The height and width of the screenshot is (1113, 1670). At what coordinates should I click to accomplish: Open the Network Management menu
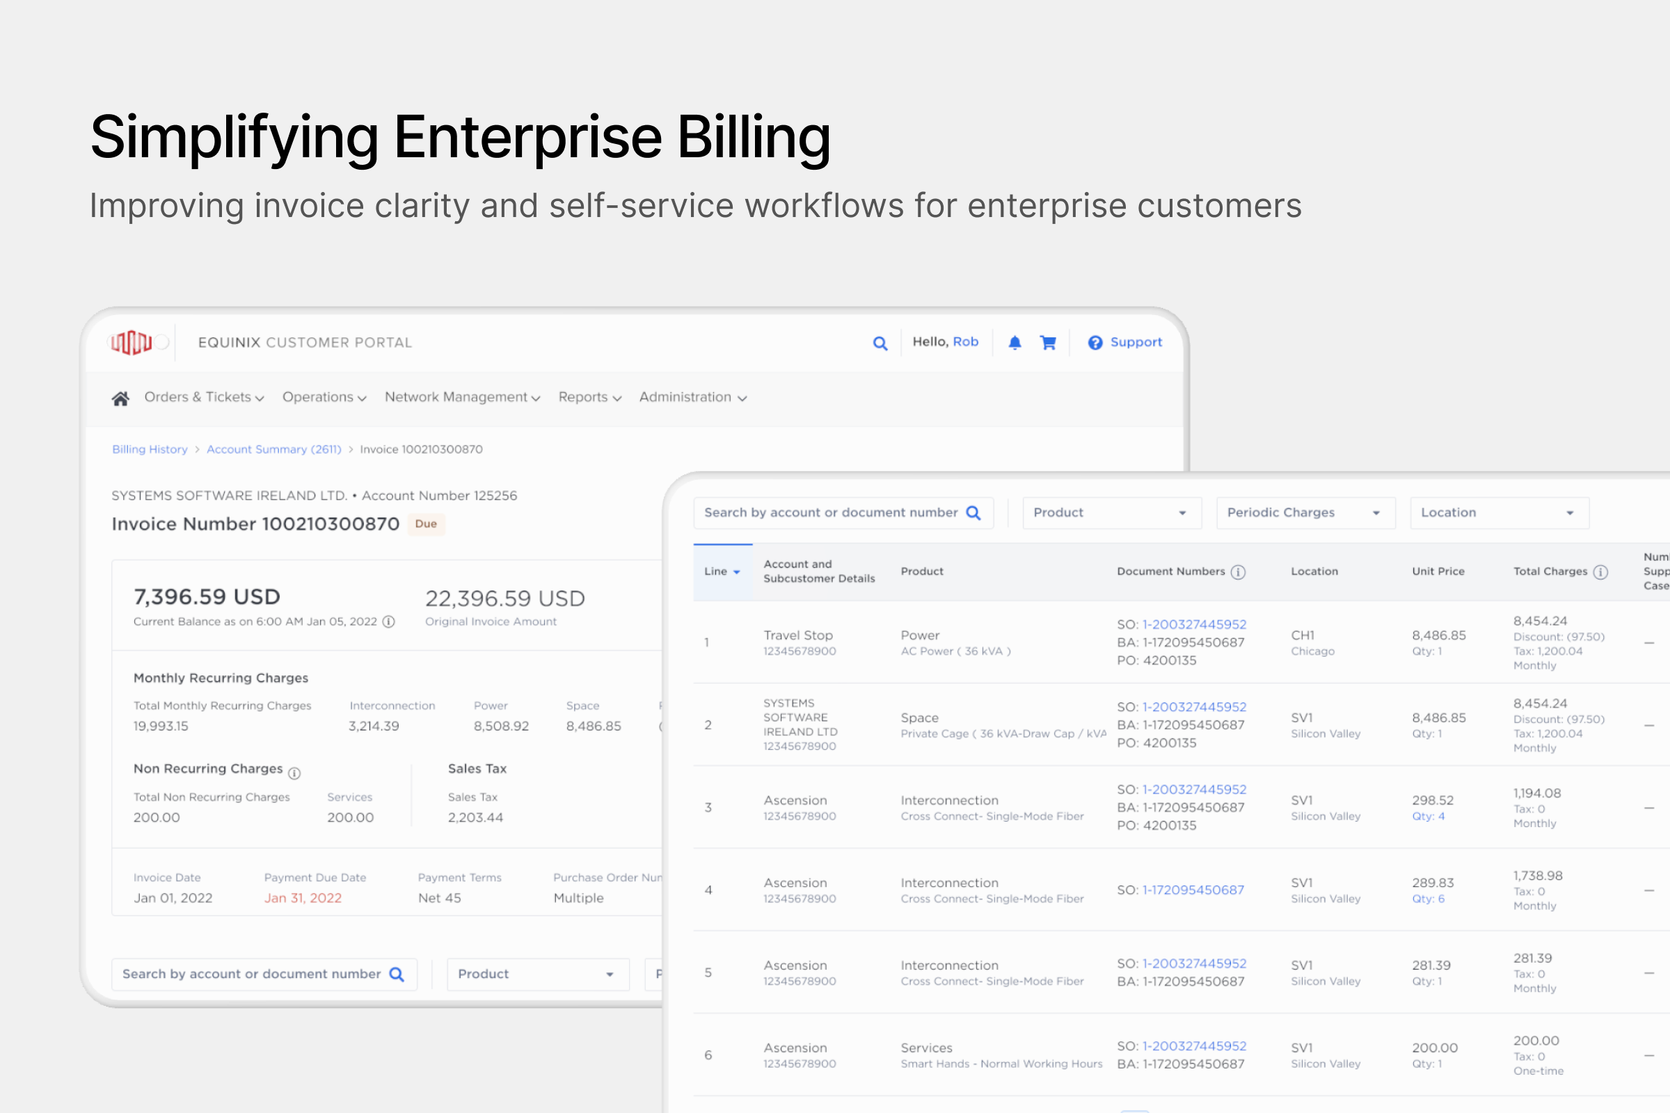tap(462, 397)
